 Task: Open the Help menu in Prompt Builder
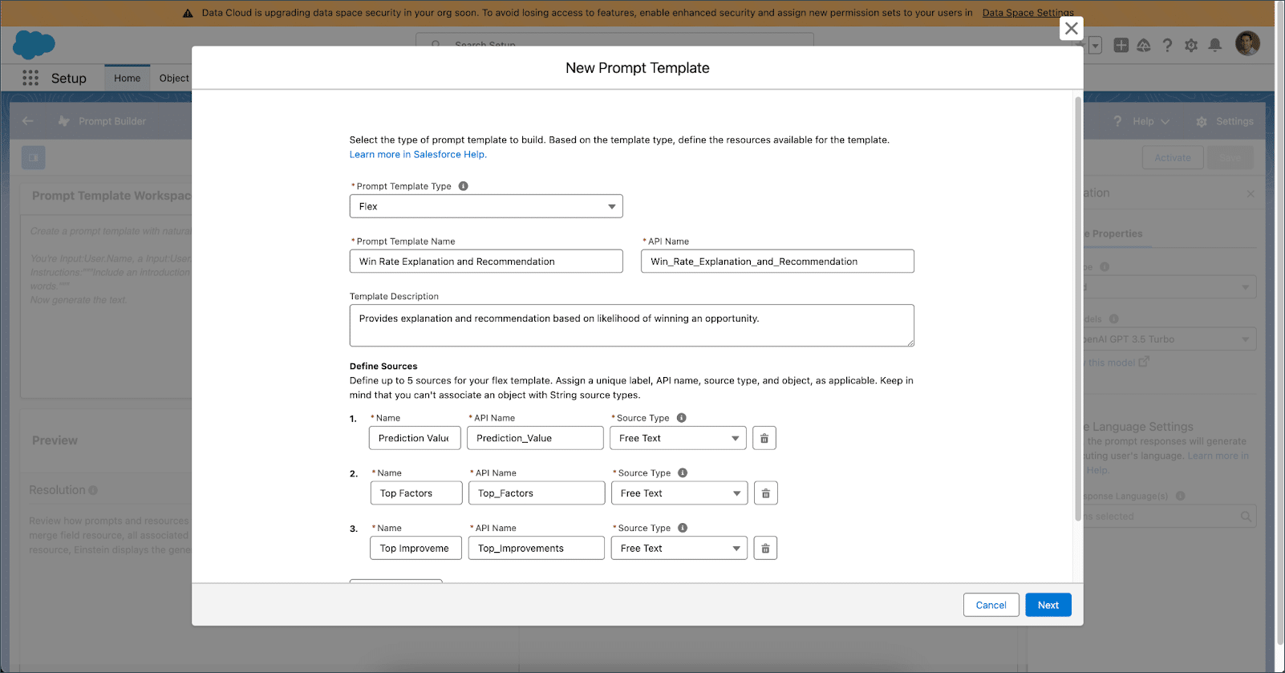coord(1142,121)
